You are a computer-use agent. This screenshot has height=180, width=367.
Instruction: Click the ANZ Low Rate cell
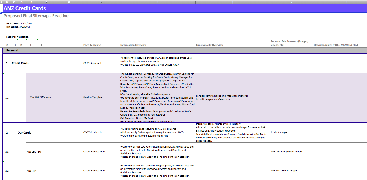tap(34, 152)
